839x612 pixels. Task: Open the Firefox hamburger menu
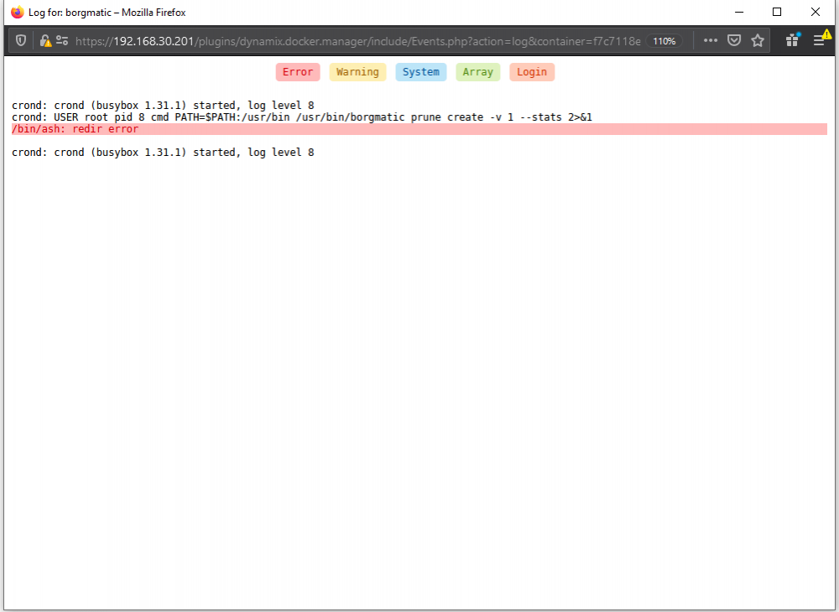819,40
